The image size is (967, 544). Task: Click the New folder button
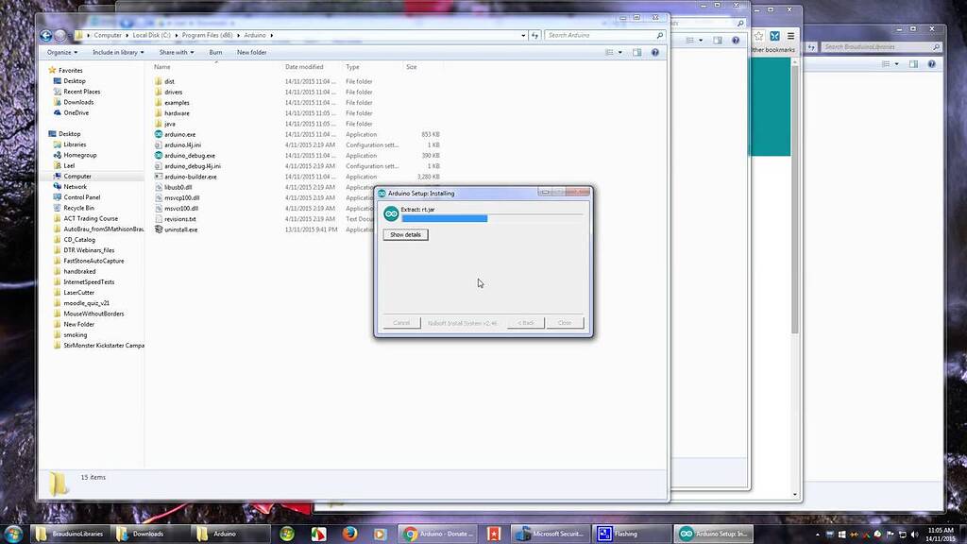point(251,52)
